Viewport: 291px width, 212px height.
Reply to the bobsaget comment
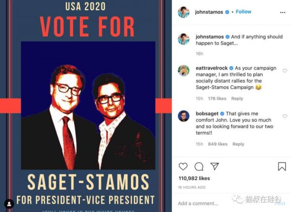click(x=238, y=144)
